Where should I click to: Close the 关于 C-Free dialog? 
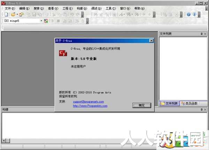(151, 41)
